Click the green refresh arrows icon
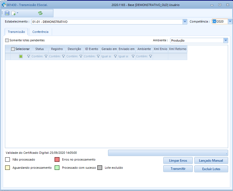This screenshot has height=191, width=233. coord(40,13)
